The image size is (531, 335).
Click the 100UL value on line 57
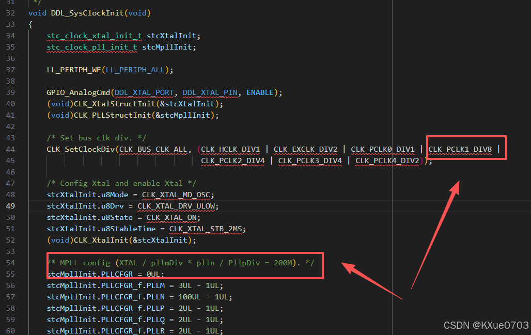(x=189, y=297)
